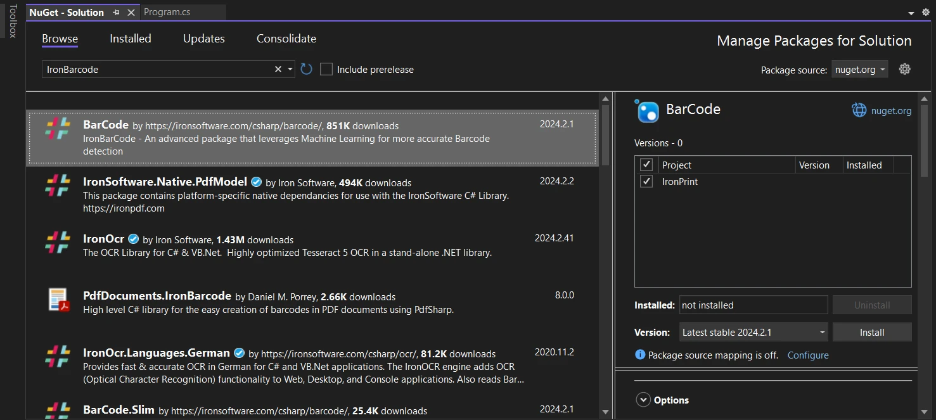Image resolution: width=936 pixels, height=420 pixels.
Task: Click the package source mapping info icon
Action: click(640, 355)
